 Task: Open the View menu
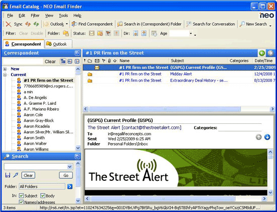tap(49, 16)
